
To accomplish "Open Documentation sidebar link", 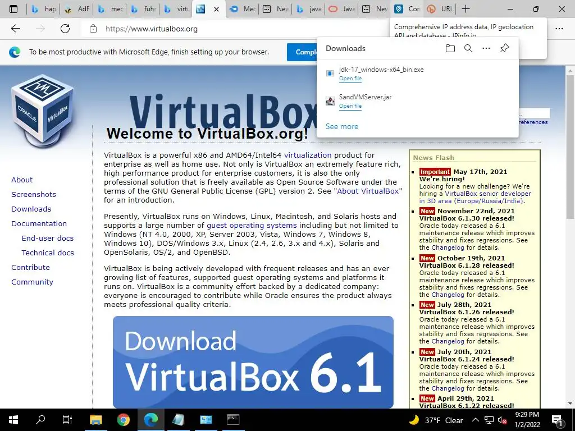I will coord(39,223).
